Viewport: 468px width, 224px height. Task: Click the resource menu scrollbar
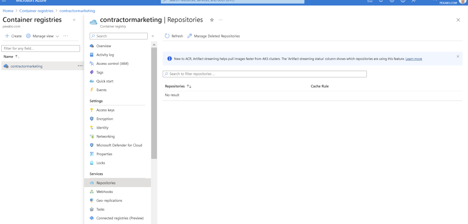154,103
